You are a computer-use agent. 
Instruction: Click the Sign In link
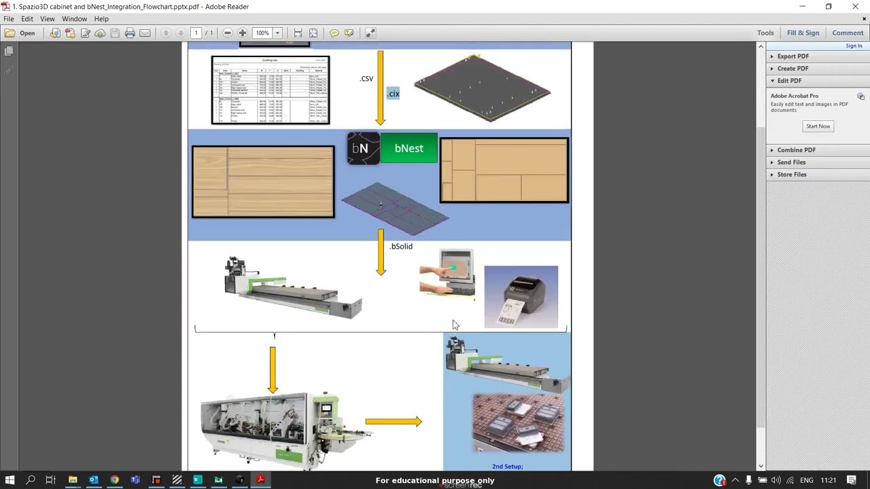[x=854, y=46]
